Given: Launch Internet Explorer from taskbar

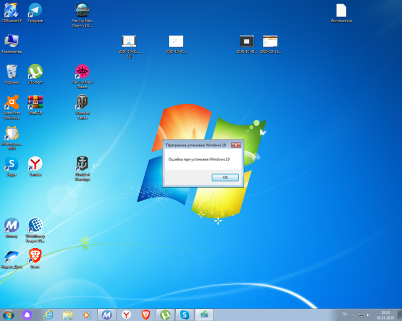Looking at the screenshot, I should (x=48, y=315).
